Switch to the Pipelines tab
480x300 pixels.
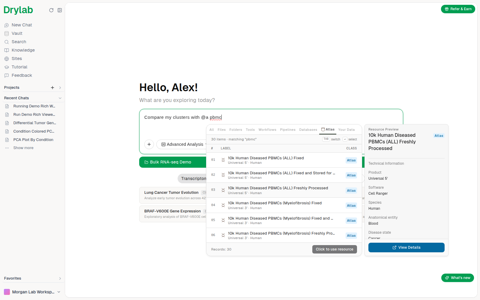[288, 130]
